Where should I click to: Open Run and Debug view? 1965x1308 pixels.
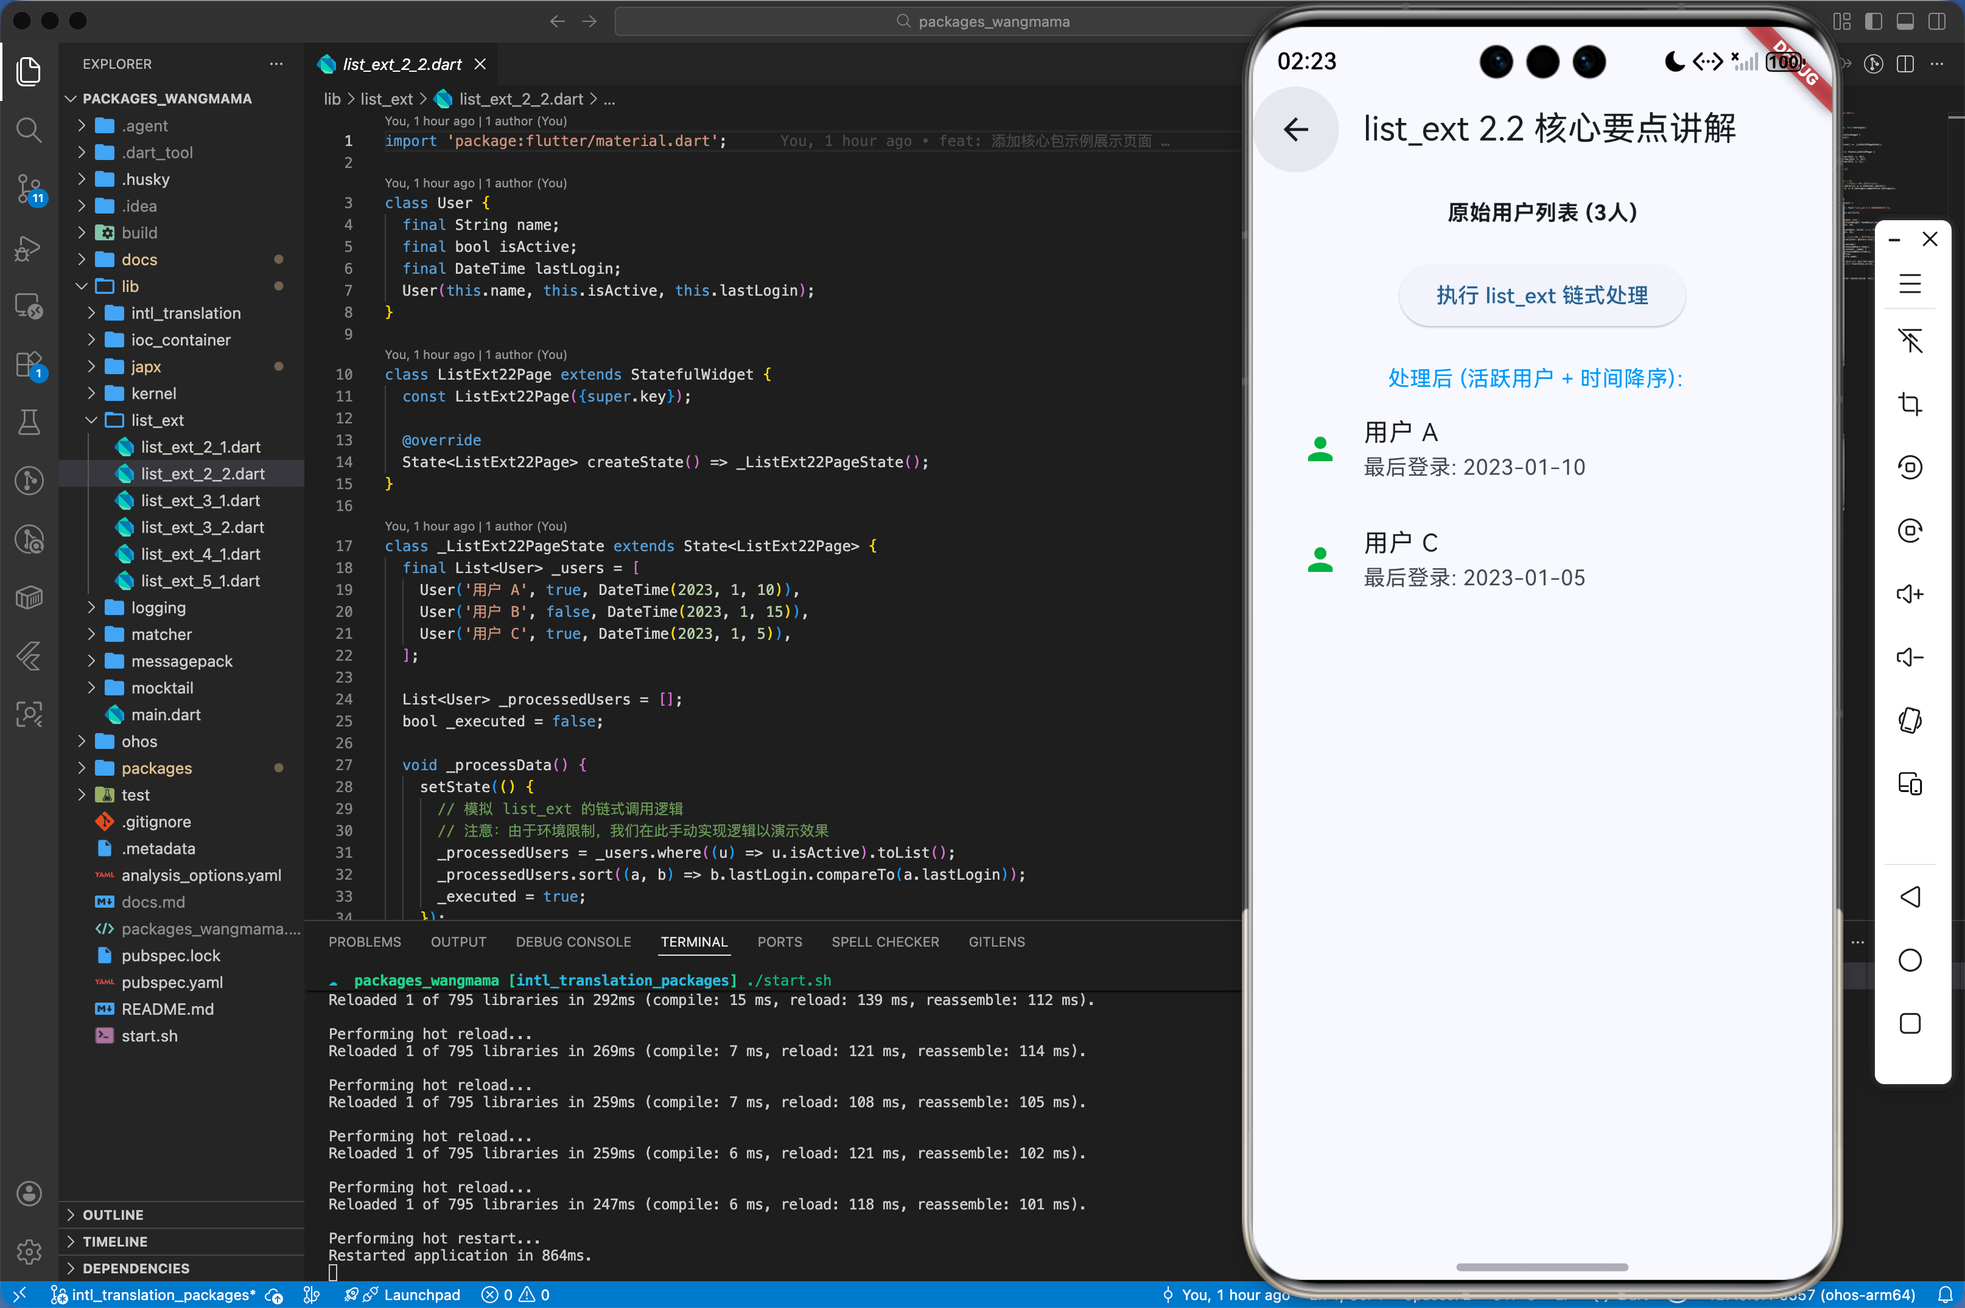tap(29, 248)
